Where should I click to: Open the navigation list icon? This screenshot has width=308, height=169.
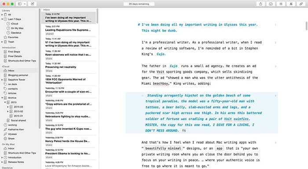pyautogui.click(x=281, y=4)
